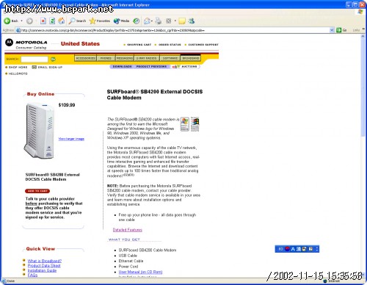
Task: Click the Email Sign-Up text link
Action: click(x=50, y=67)
